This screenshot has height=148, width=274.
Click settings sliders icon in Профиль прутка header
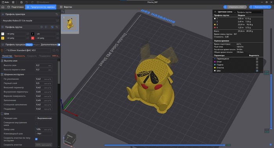point(57,27)
